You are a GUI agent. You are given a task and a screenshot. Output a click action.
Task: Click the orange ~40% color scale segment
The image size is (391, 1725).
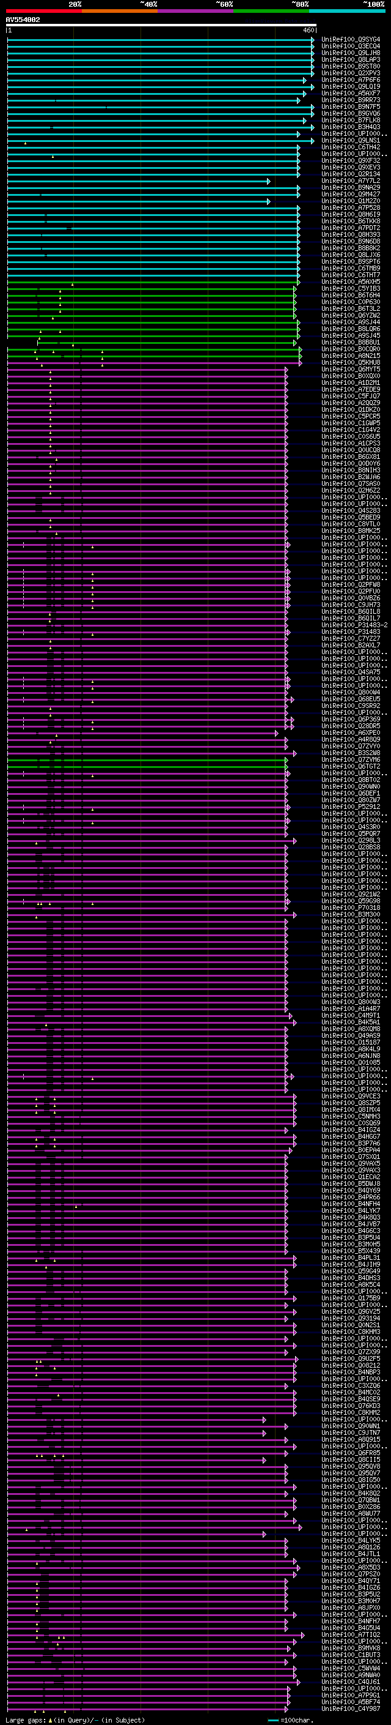coord(120,12)
